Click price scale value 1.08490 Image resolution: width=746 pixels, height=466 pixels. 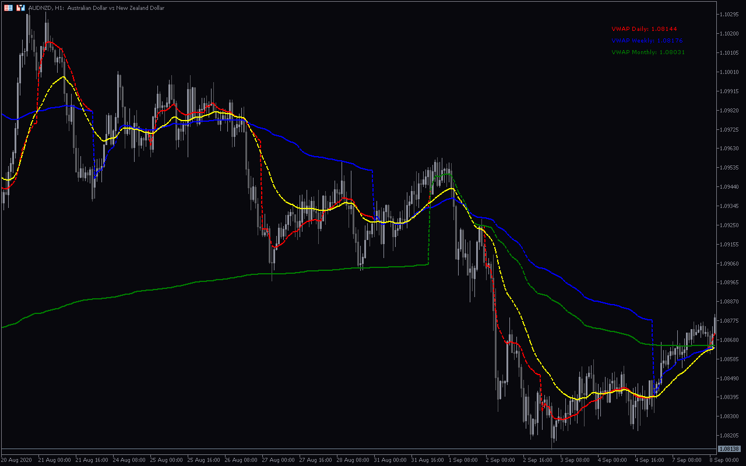pyautogui.click(x=731, y=379)
